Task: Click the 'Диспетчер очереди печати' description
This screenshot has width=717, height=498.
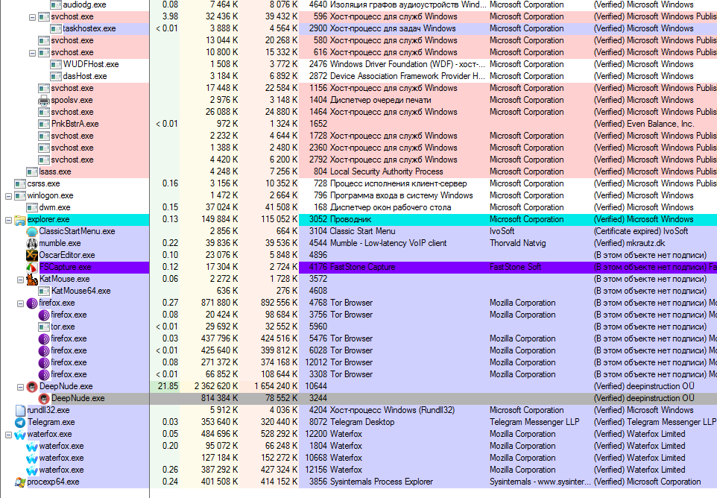Action: (380, 100)
